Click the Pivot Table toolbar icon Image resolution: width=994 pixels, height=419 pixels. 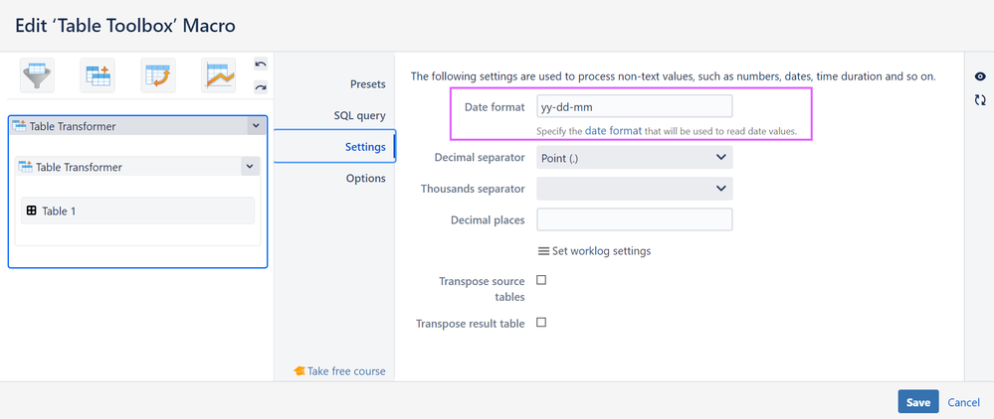pos(158,74)
